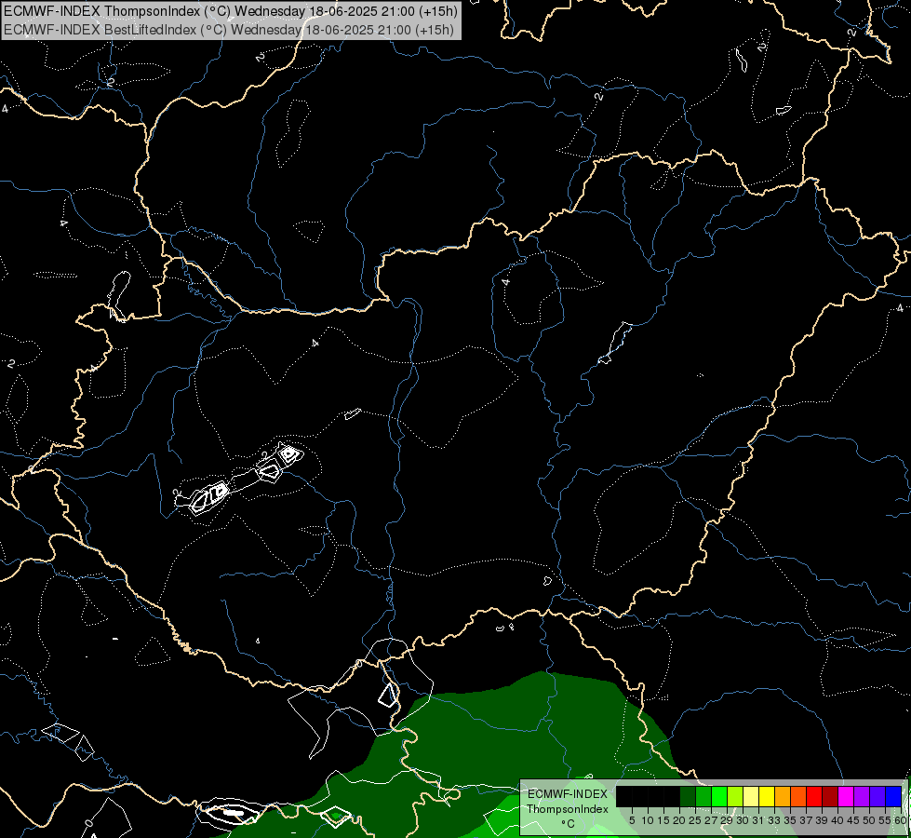911x838 pixels.
Task: Select the pale yellow 30–31 legend swatch
Action: tap(751, 796)
